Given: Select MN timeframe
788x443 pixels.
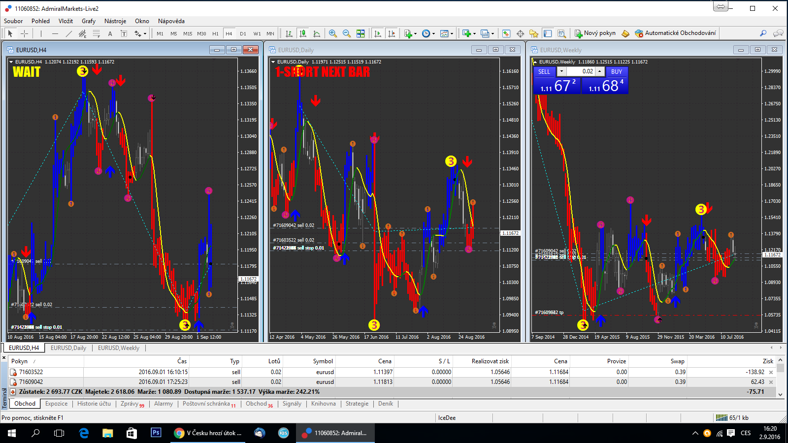Looking at the screenshot, I should [x=270, y=33].
